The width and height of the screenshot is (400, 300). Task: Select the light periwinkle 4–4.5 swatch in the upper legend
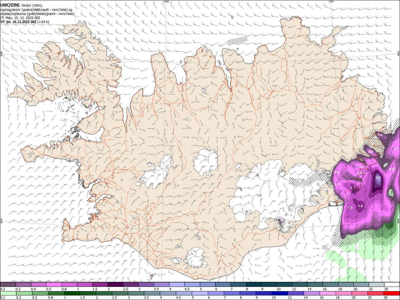(x=177, y=284)
